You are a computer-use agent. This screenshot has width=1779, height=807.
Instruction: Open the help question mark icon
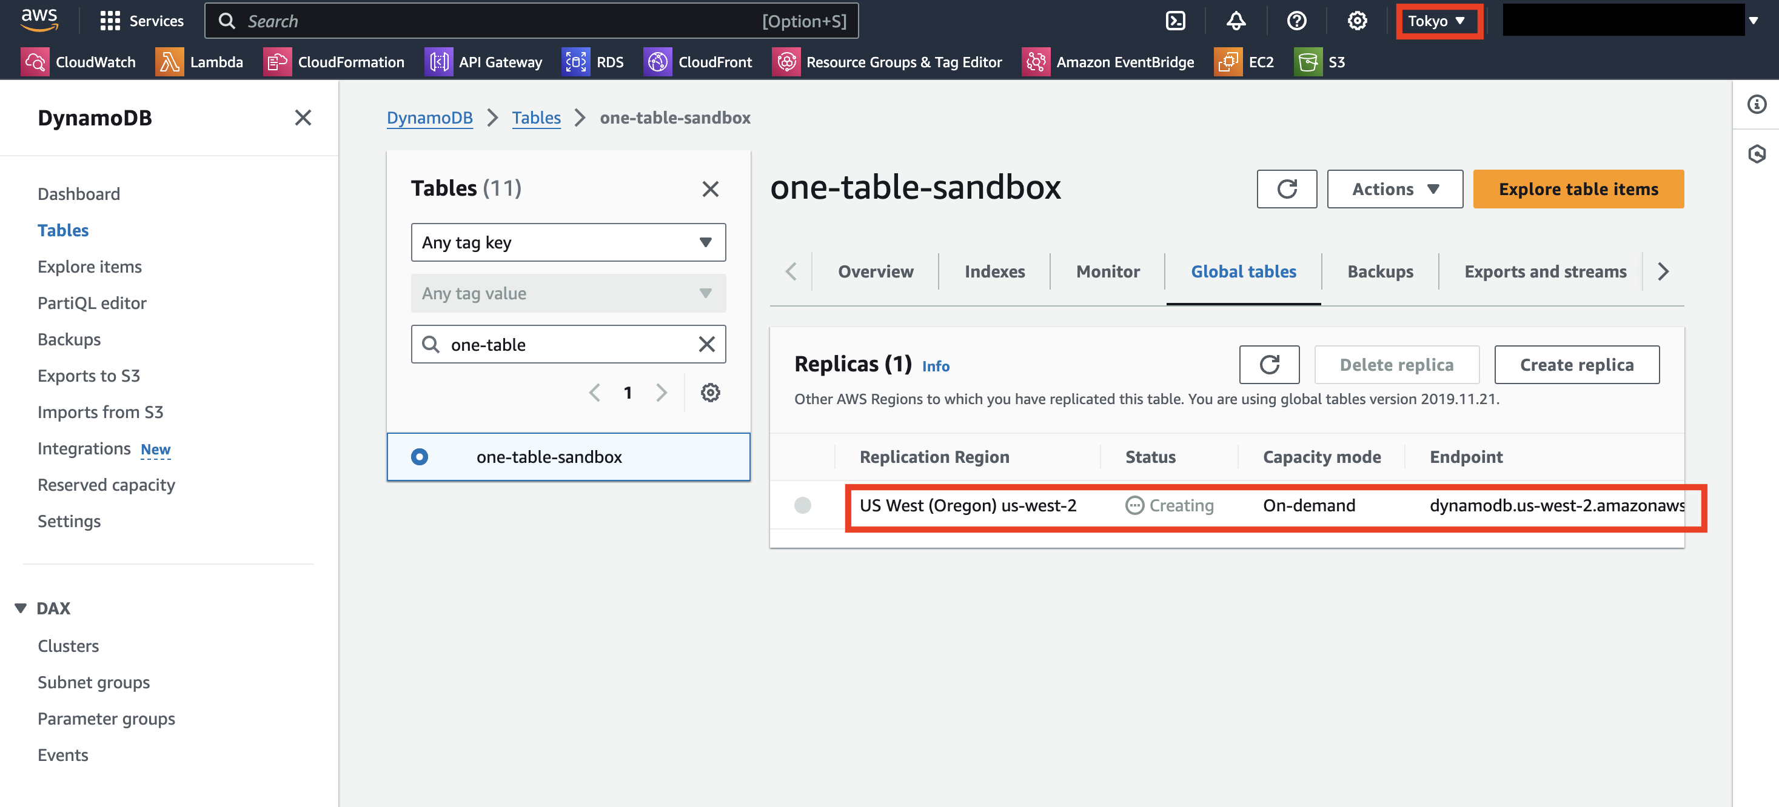click(1296, 21)
